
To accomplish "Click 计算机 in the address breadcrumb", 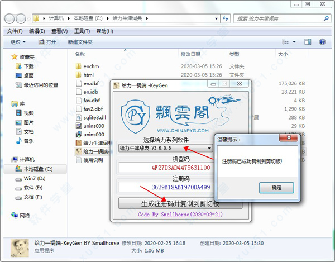I will tap(56, 18).
